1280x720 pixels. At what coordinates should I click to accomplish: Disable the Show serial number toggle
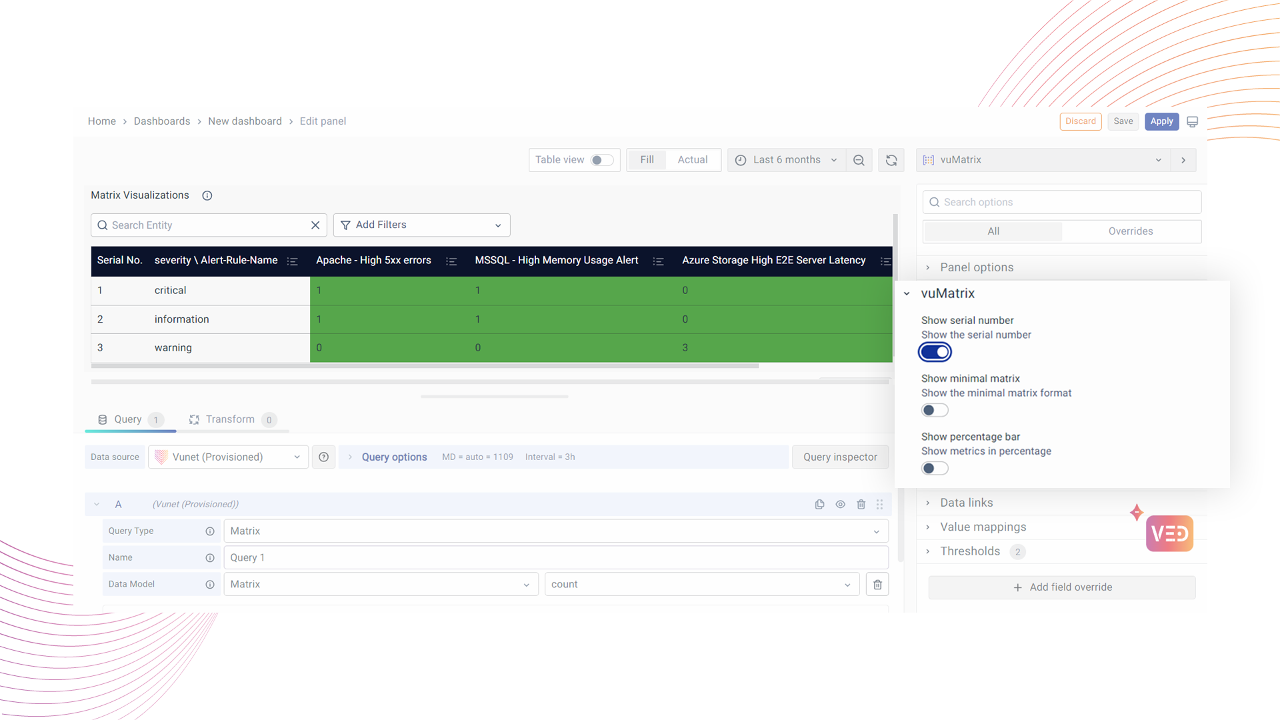point(935,352)
